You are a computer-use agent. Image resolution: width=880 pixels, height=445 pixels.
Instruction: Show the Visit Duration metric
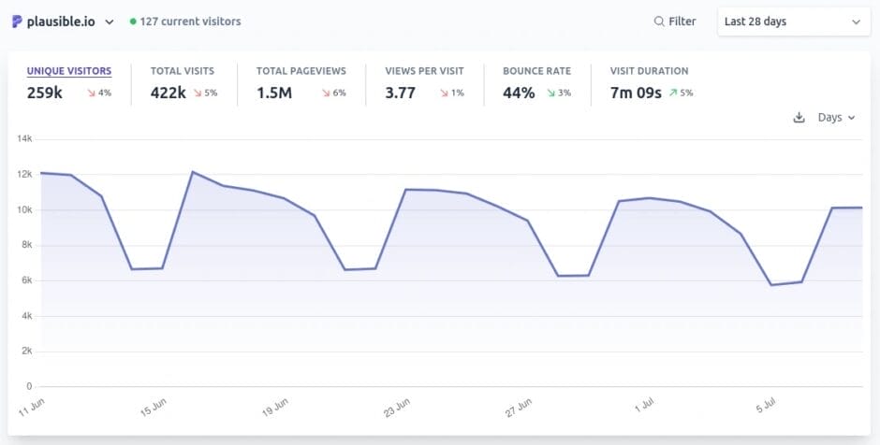pyautogui.click(x=649, y=71)
